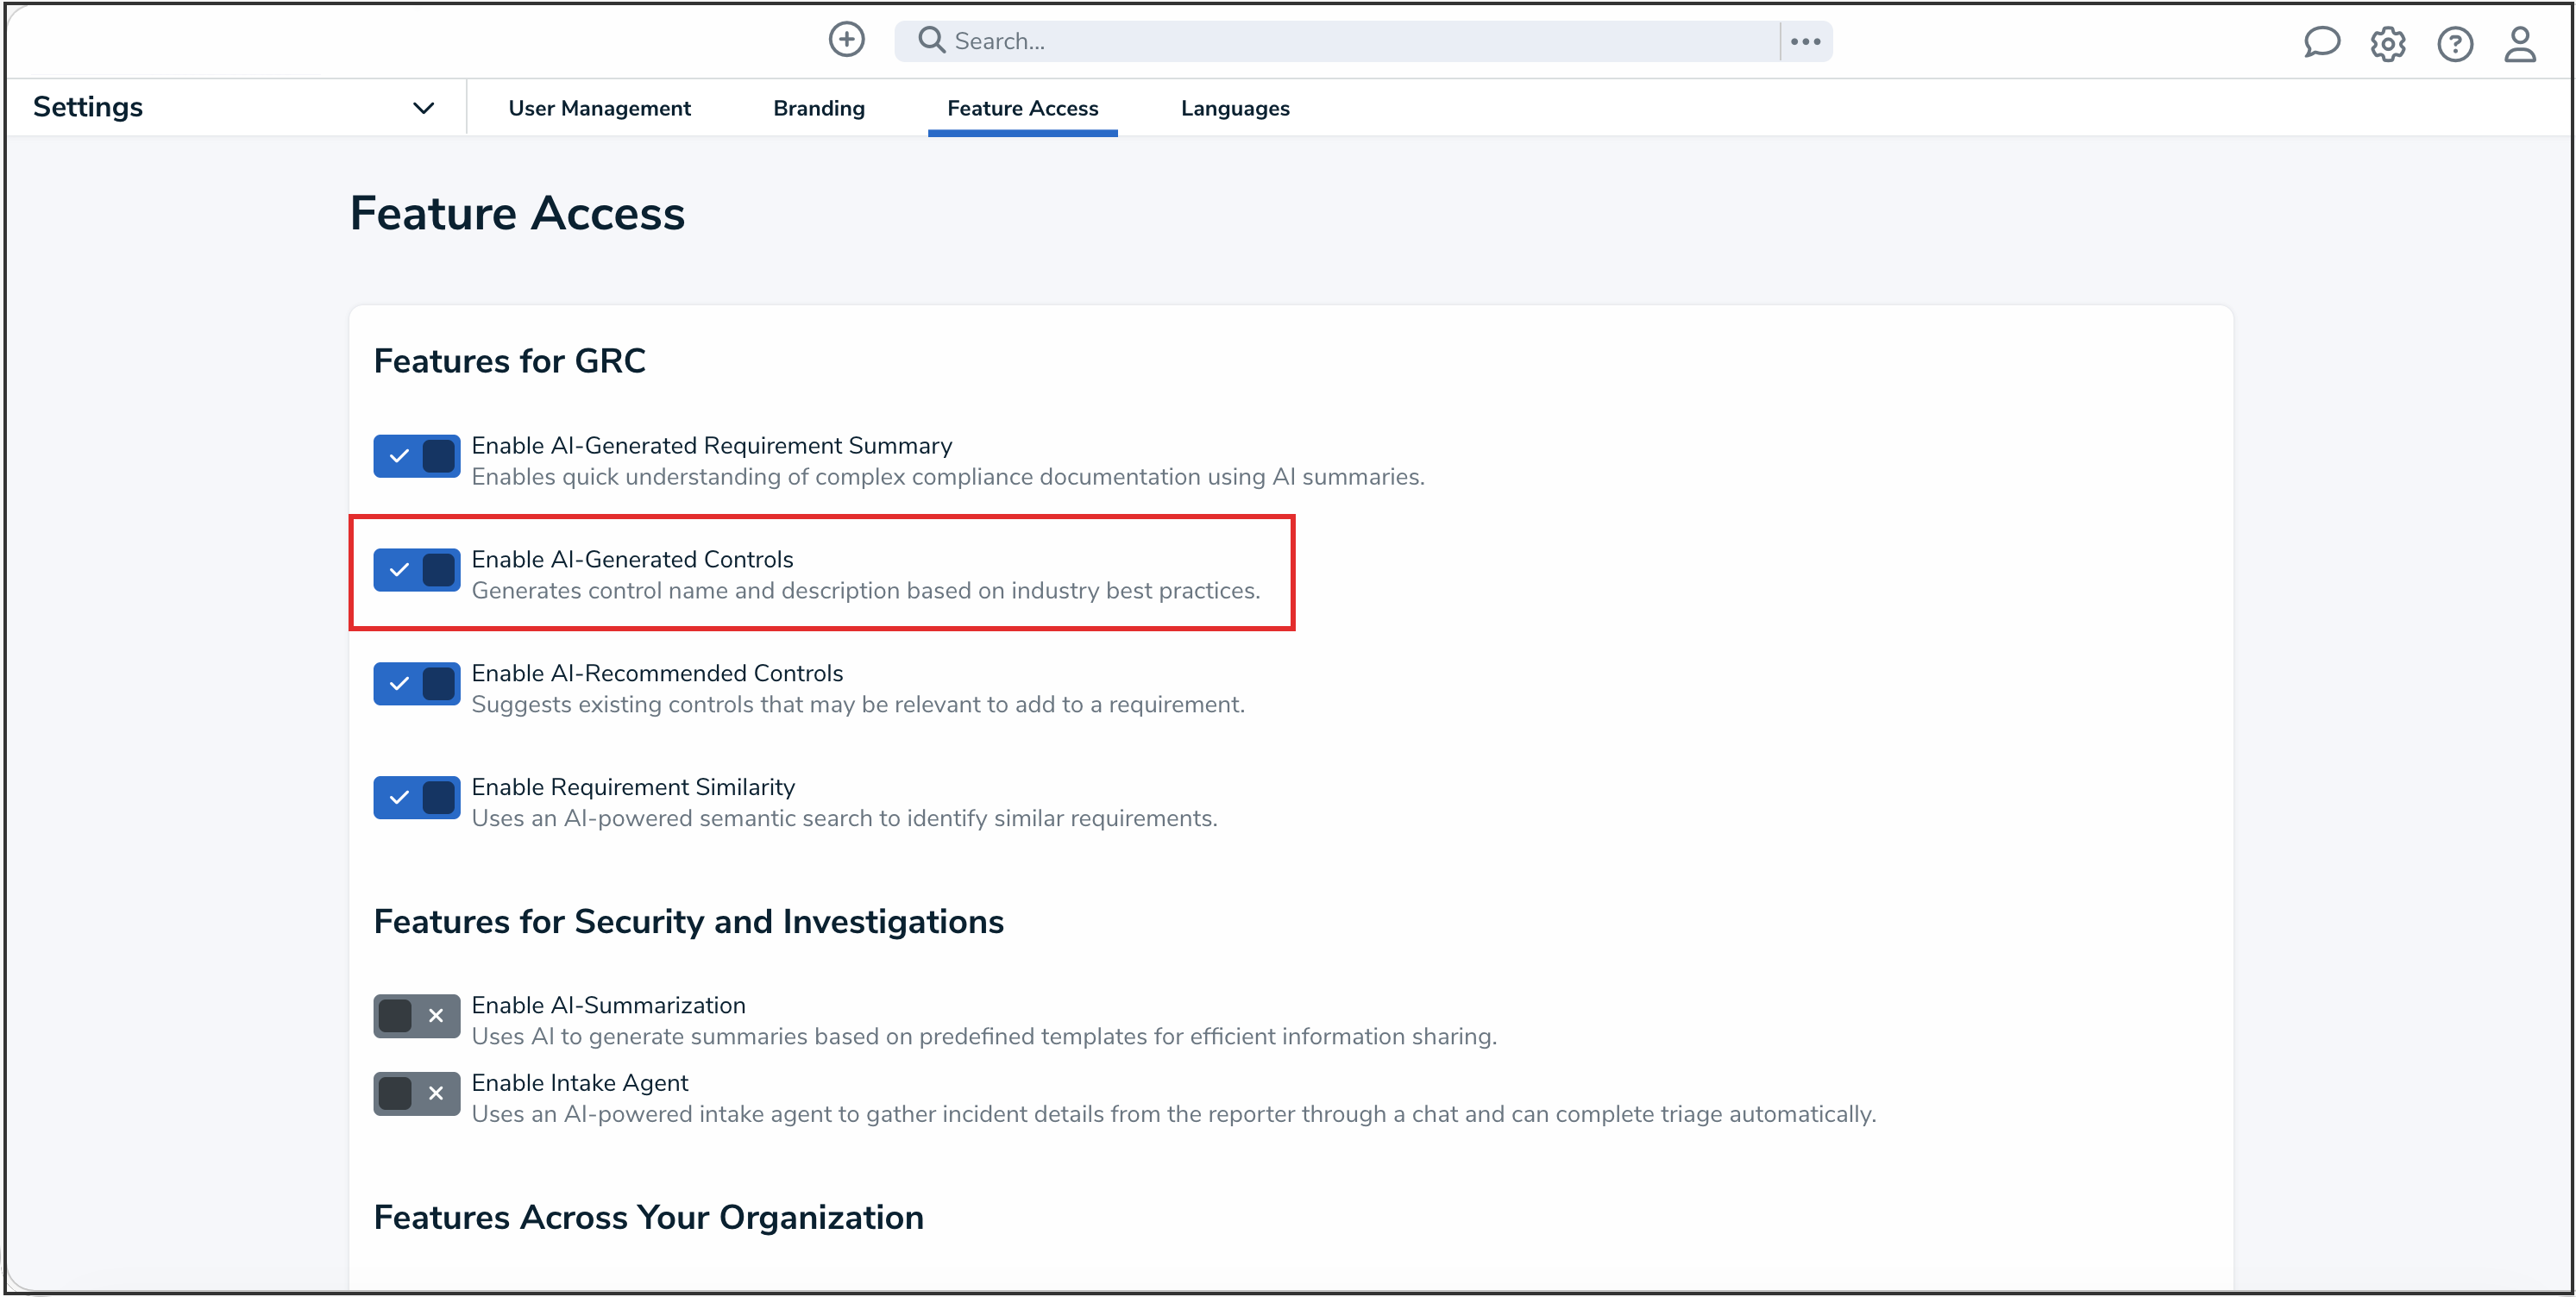This screenshot has height=1297, width=2576.
Task: Turn on the Intake Agent toggle
Action: point(416,1094)
